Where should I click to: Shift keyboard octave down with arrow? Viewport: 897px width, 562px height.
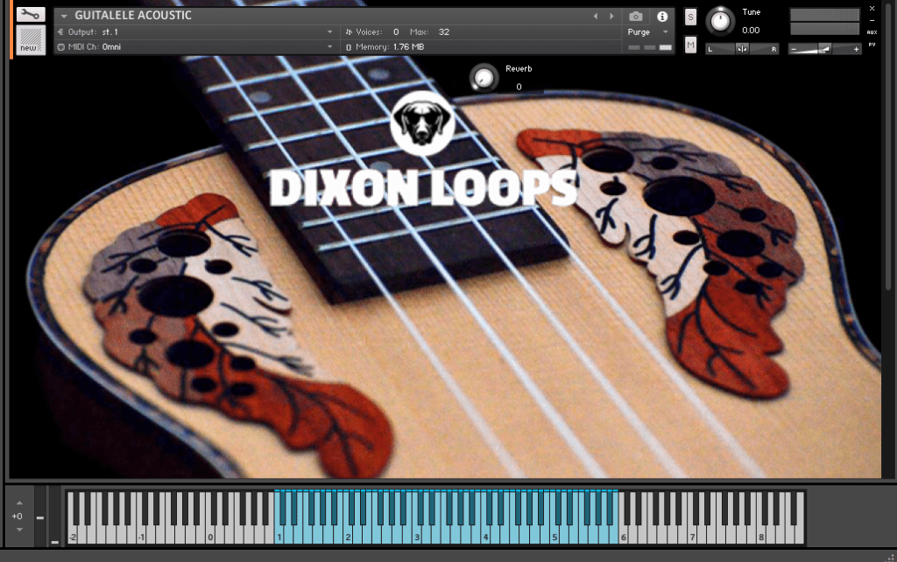[x=19, y=530]
